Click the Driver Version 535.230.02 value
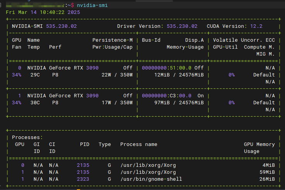 click(182, 26)
